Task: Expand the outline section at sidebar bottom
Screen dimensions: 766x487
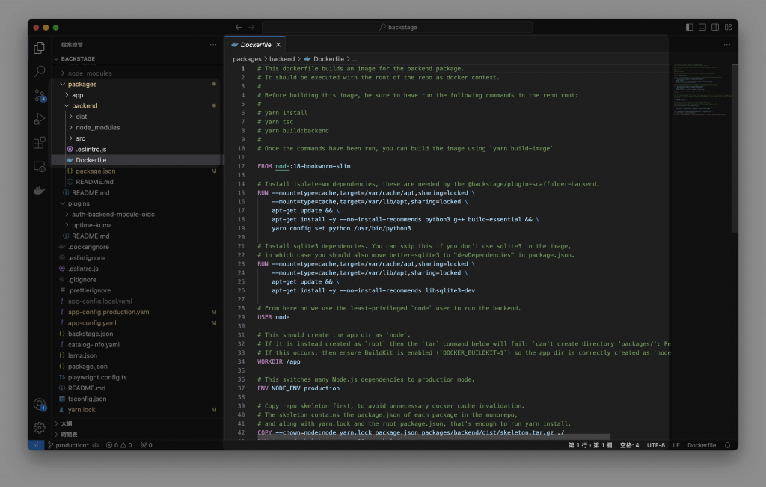Action: [x=67, y=423]
